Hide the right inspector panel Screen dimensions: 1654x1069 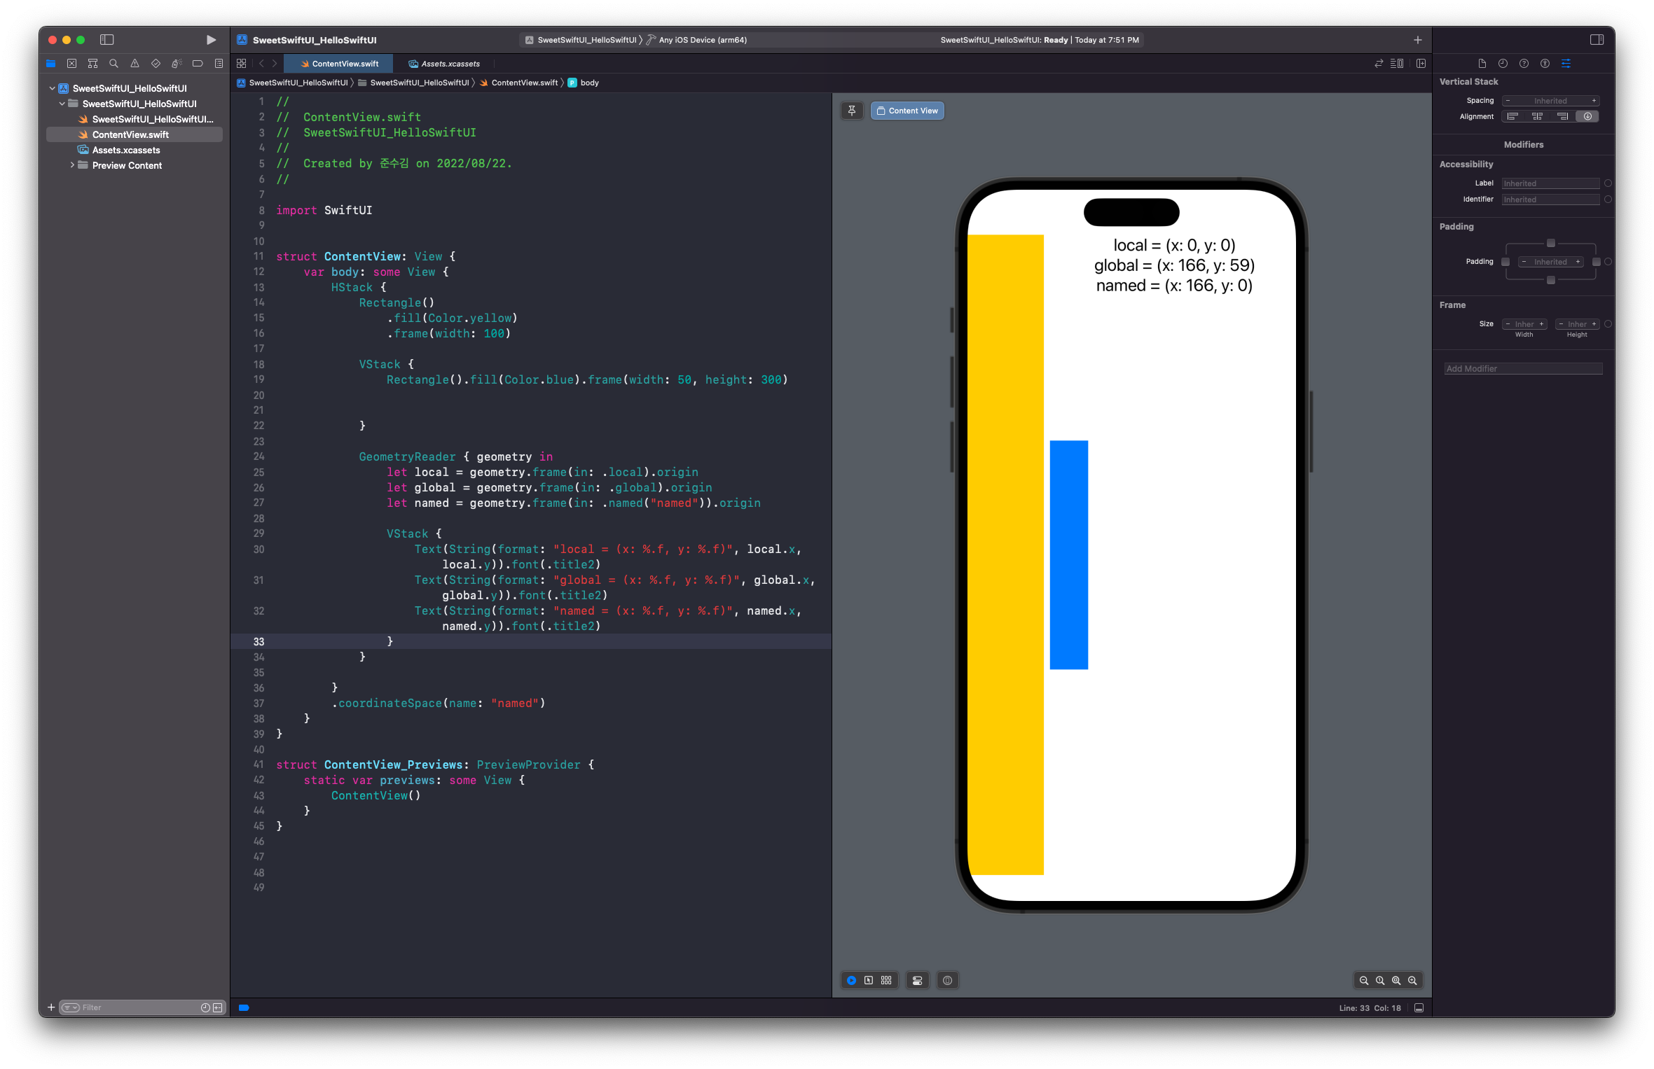1597,40
